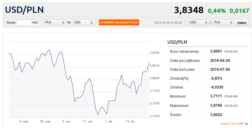The width and height of the screenshot is (252, 128).
Task: Follow the Zobacz kurs NBP link
Action: (232, 124)
